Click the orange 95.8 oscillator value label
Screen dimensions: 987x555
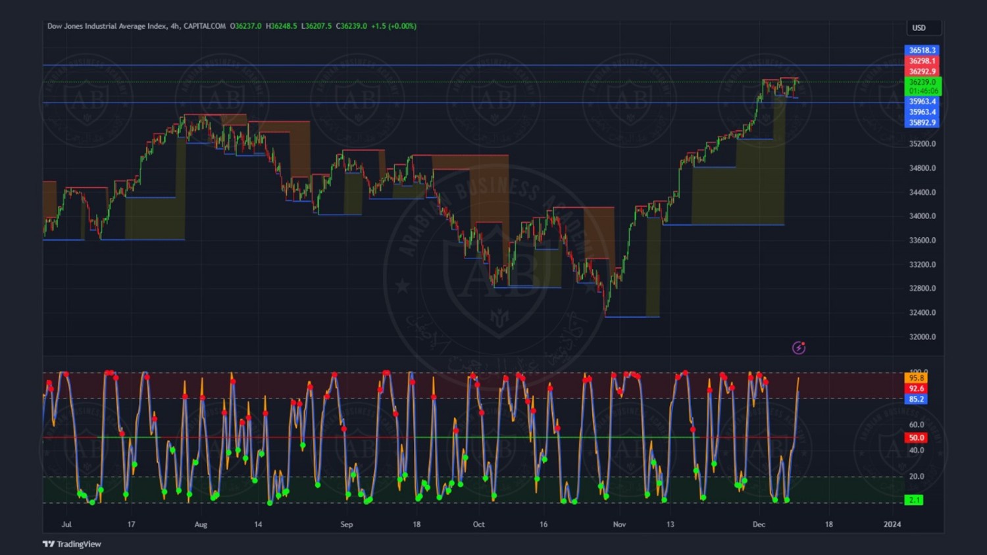[917, 378]
